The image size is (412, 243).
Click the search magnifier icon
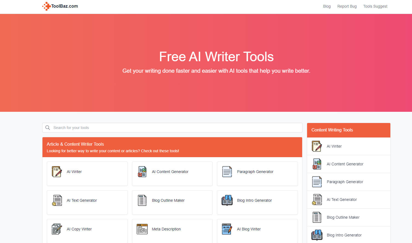[48, 128]
